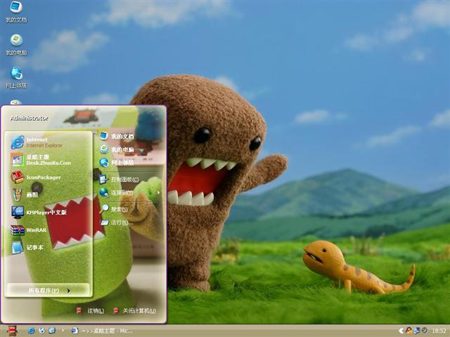Expand the 连接到(T) submenu
The image size is (450, 337).
(x=129, y=192)
